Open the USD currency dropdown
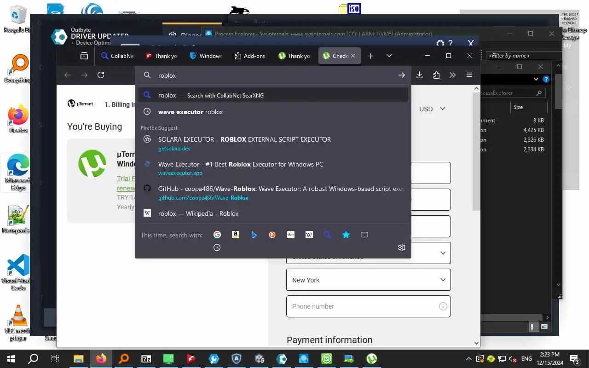The image size is (589, 368). [432, 109]
